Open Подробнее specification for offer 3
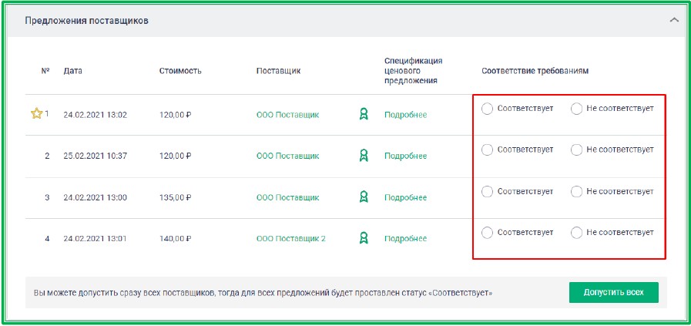 pos(405,197)
